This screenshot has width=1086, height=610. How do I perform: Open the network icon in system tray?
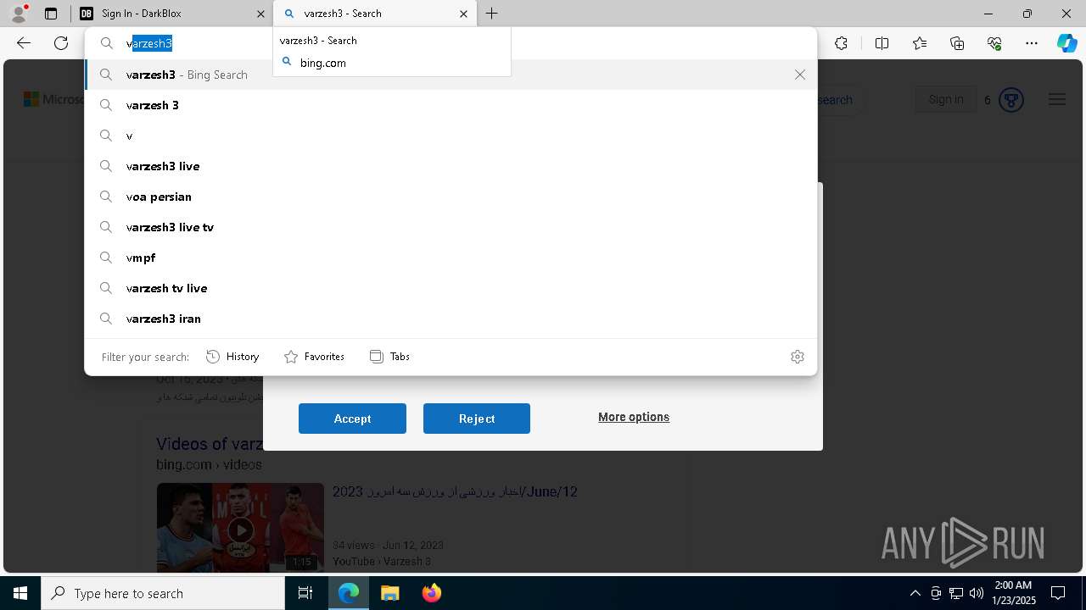[956, 593]
